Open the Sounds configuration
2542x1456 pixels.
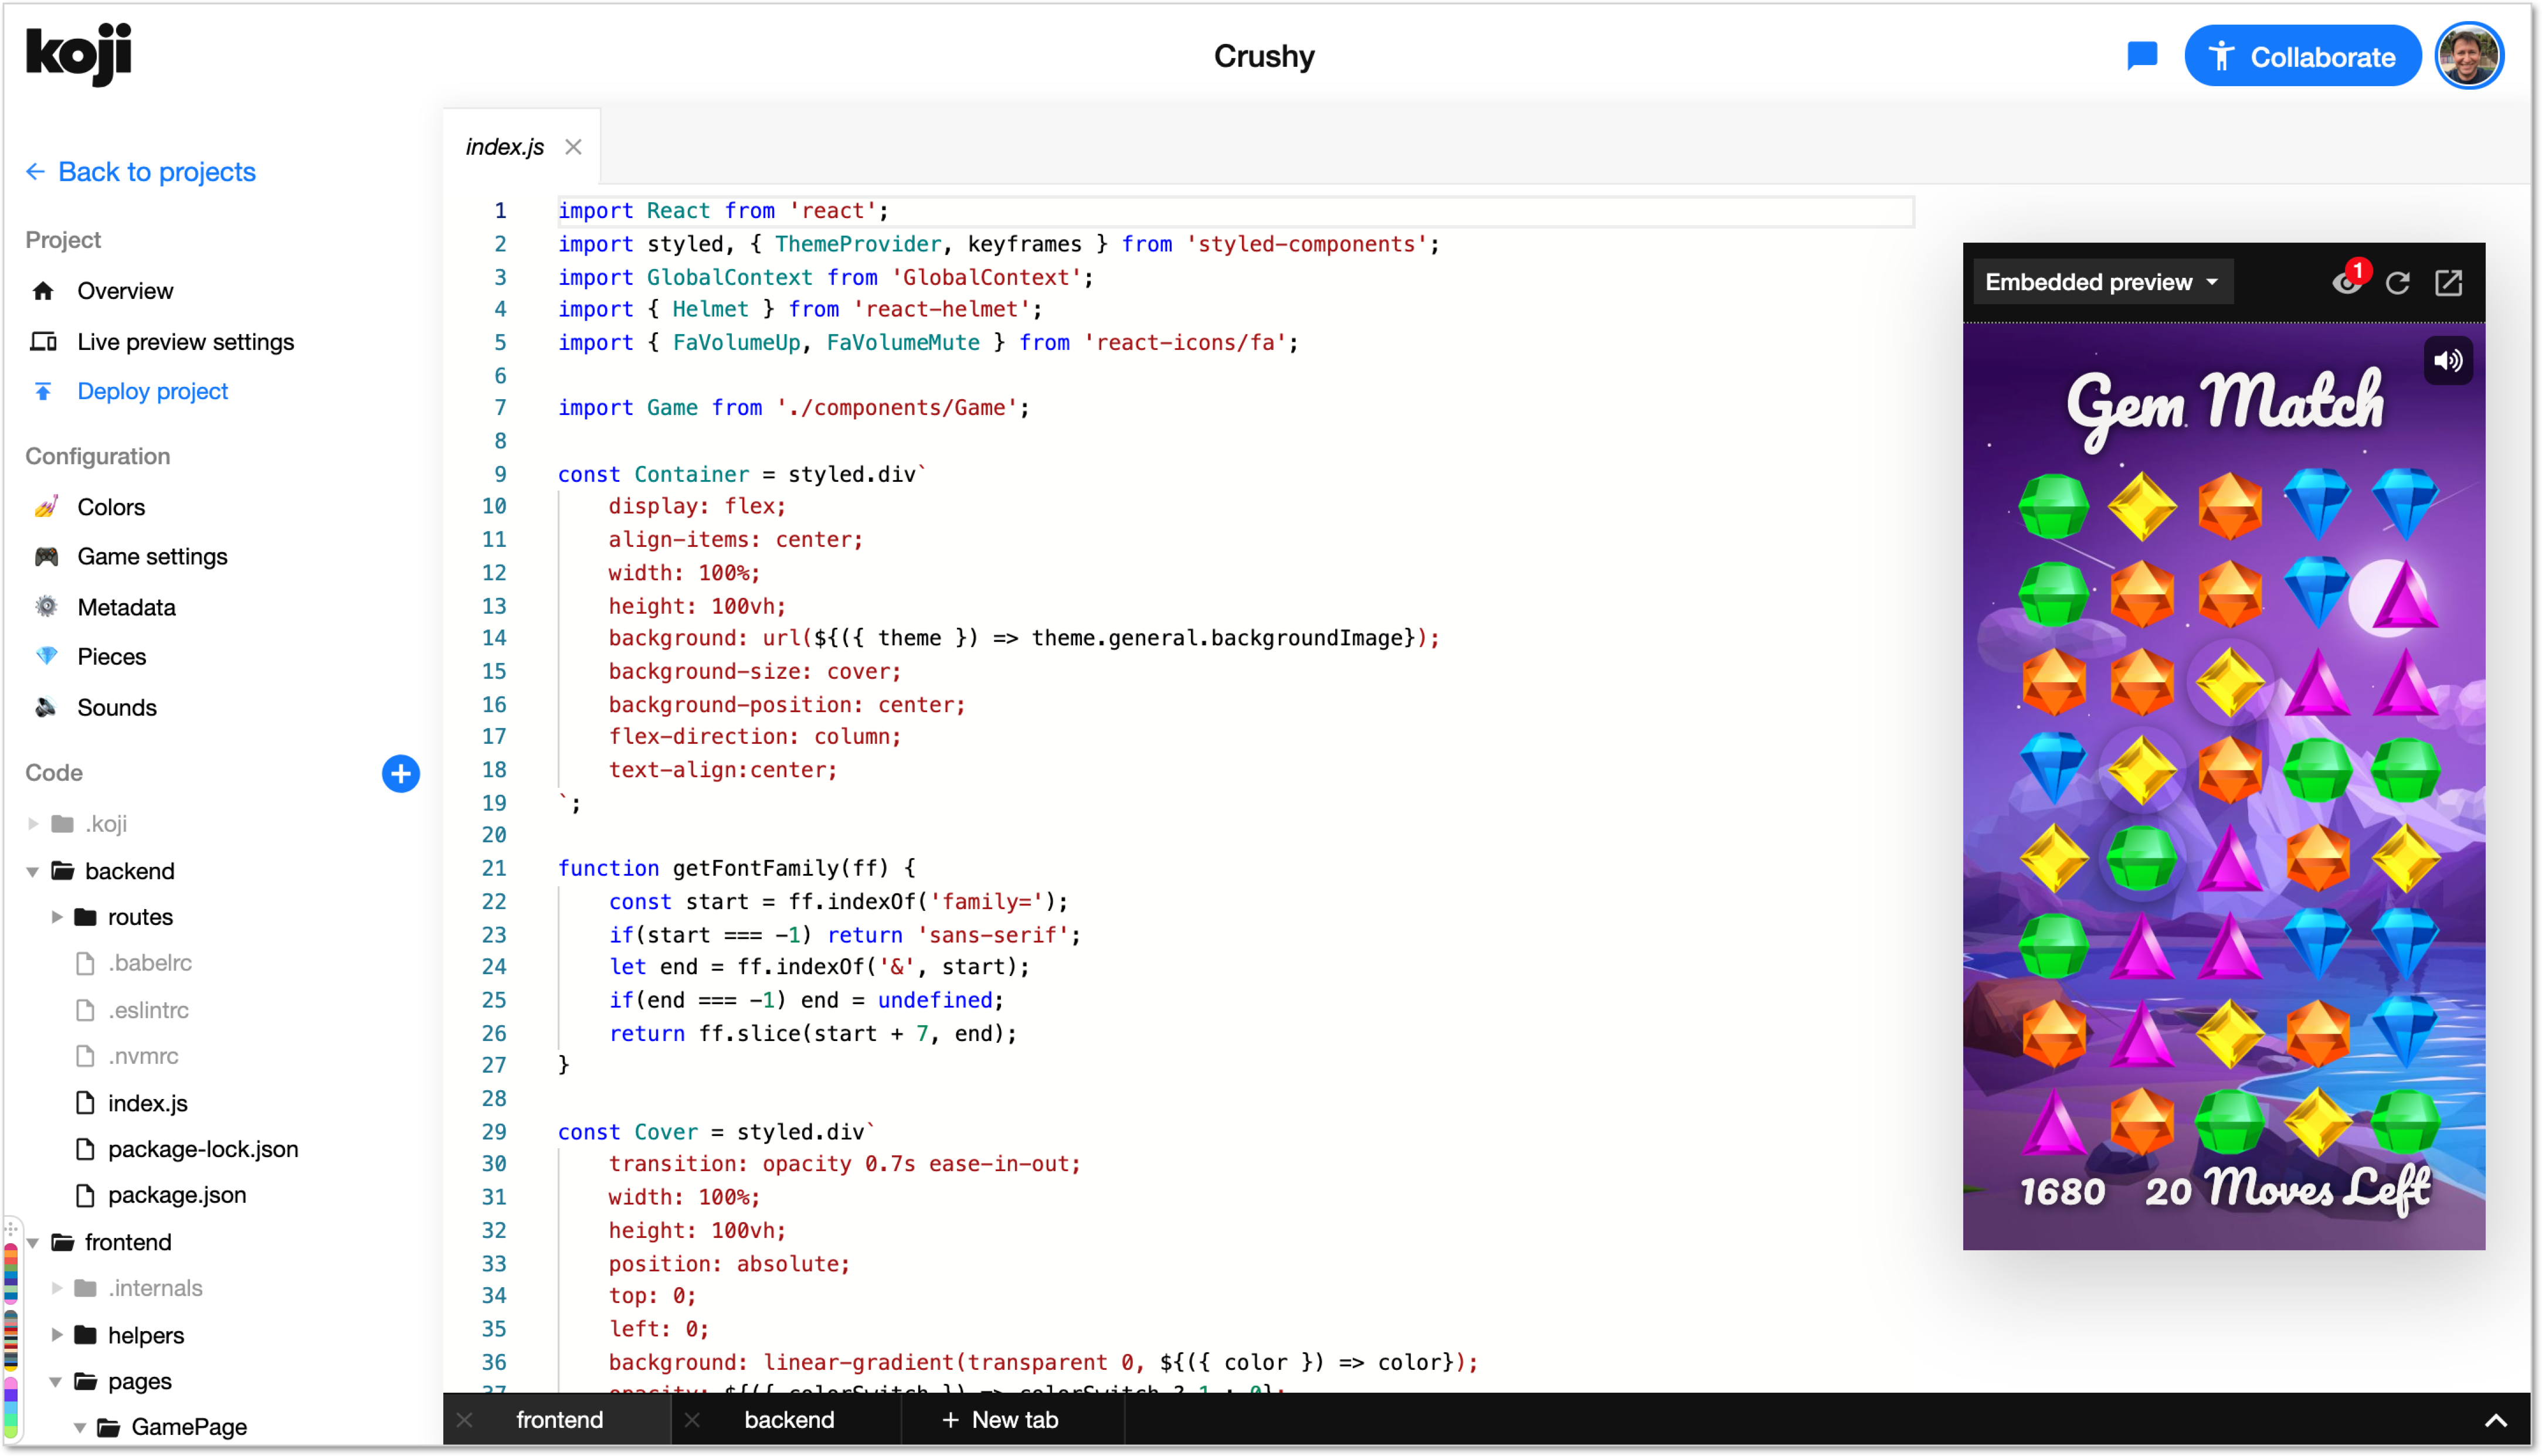click(x=116, y=707)
